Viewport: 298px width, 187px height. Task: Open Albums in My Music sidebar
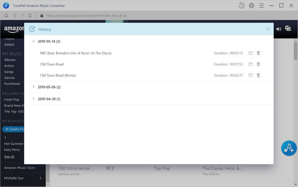[10, 60]
